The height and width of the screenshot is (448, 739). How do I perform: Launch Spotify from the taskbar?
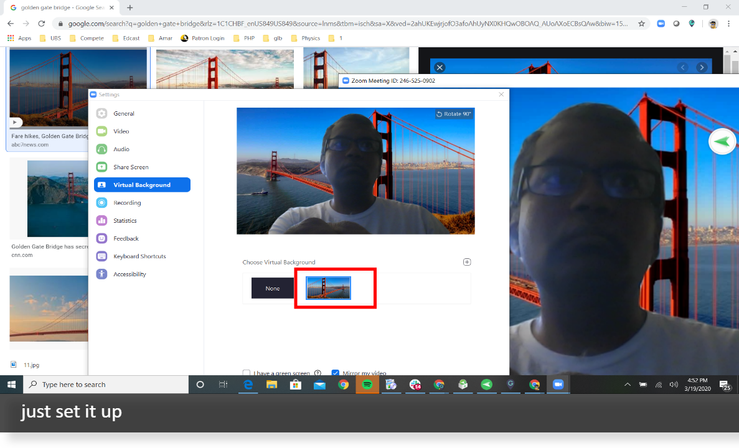(x=367, y=384)
